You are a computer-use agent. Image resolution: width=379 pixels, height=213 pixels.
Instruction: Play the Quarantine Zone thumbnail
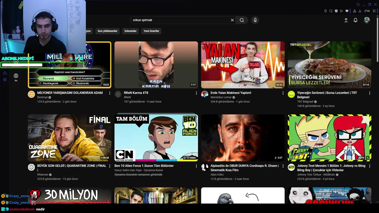click(x=70, y=138)
